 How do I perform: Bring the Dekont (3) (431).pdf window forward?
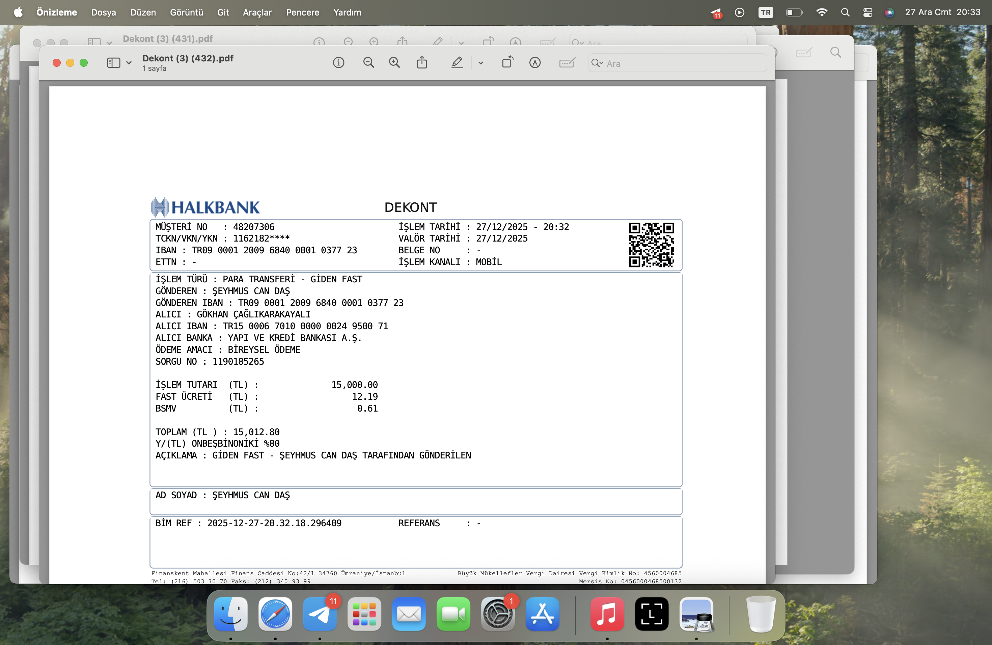168,39
